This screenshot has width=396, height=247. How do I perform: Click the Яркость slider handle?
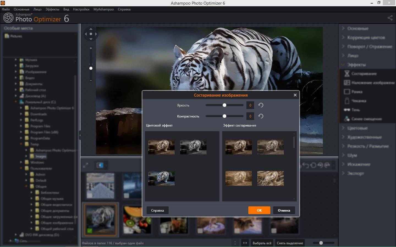(x=224, y=105)
